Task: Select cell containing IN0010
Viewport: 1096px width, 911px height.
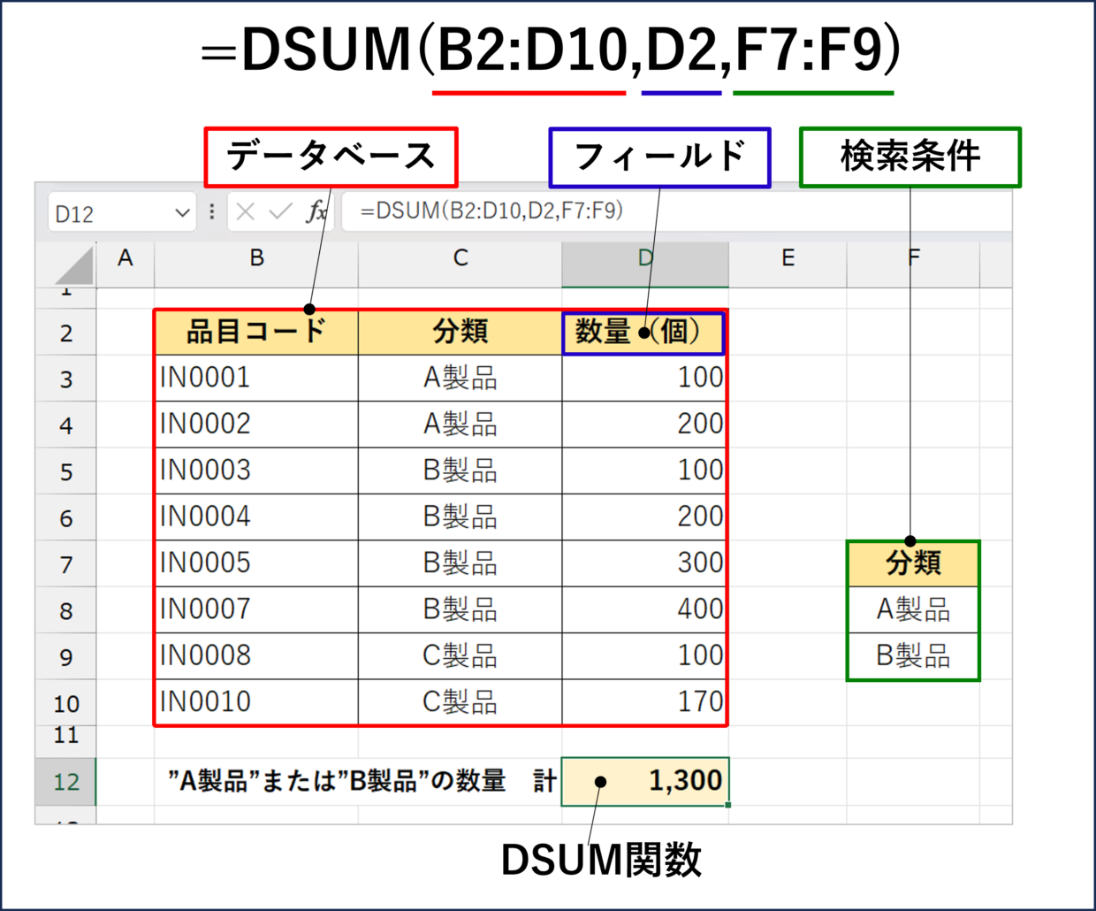Action: click(256, 702)
